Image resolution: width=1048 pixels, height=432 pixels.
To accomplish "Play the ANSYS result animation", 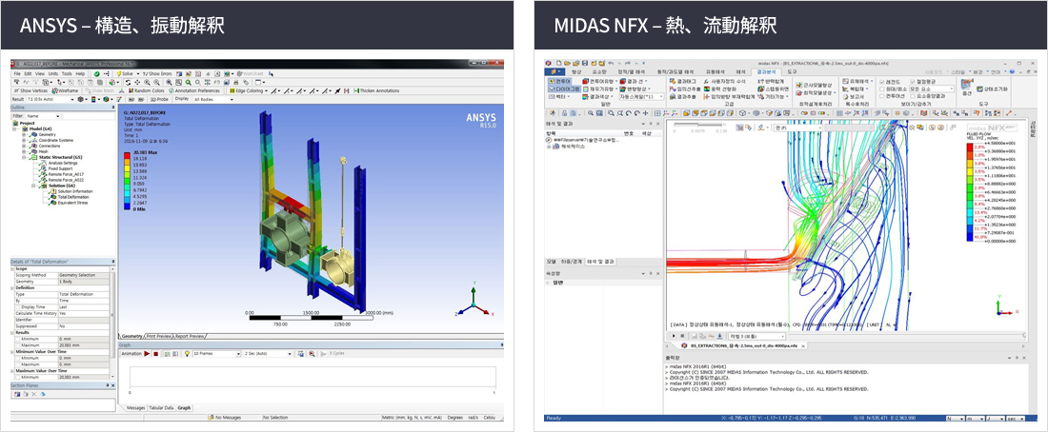I will [x=147, y=353].
